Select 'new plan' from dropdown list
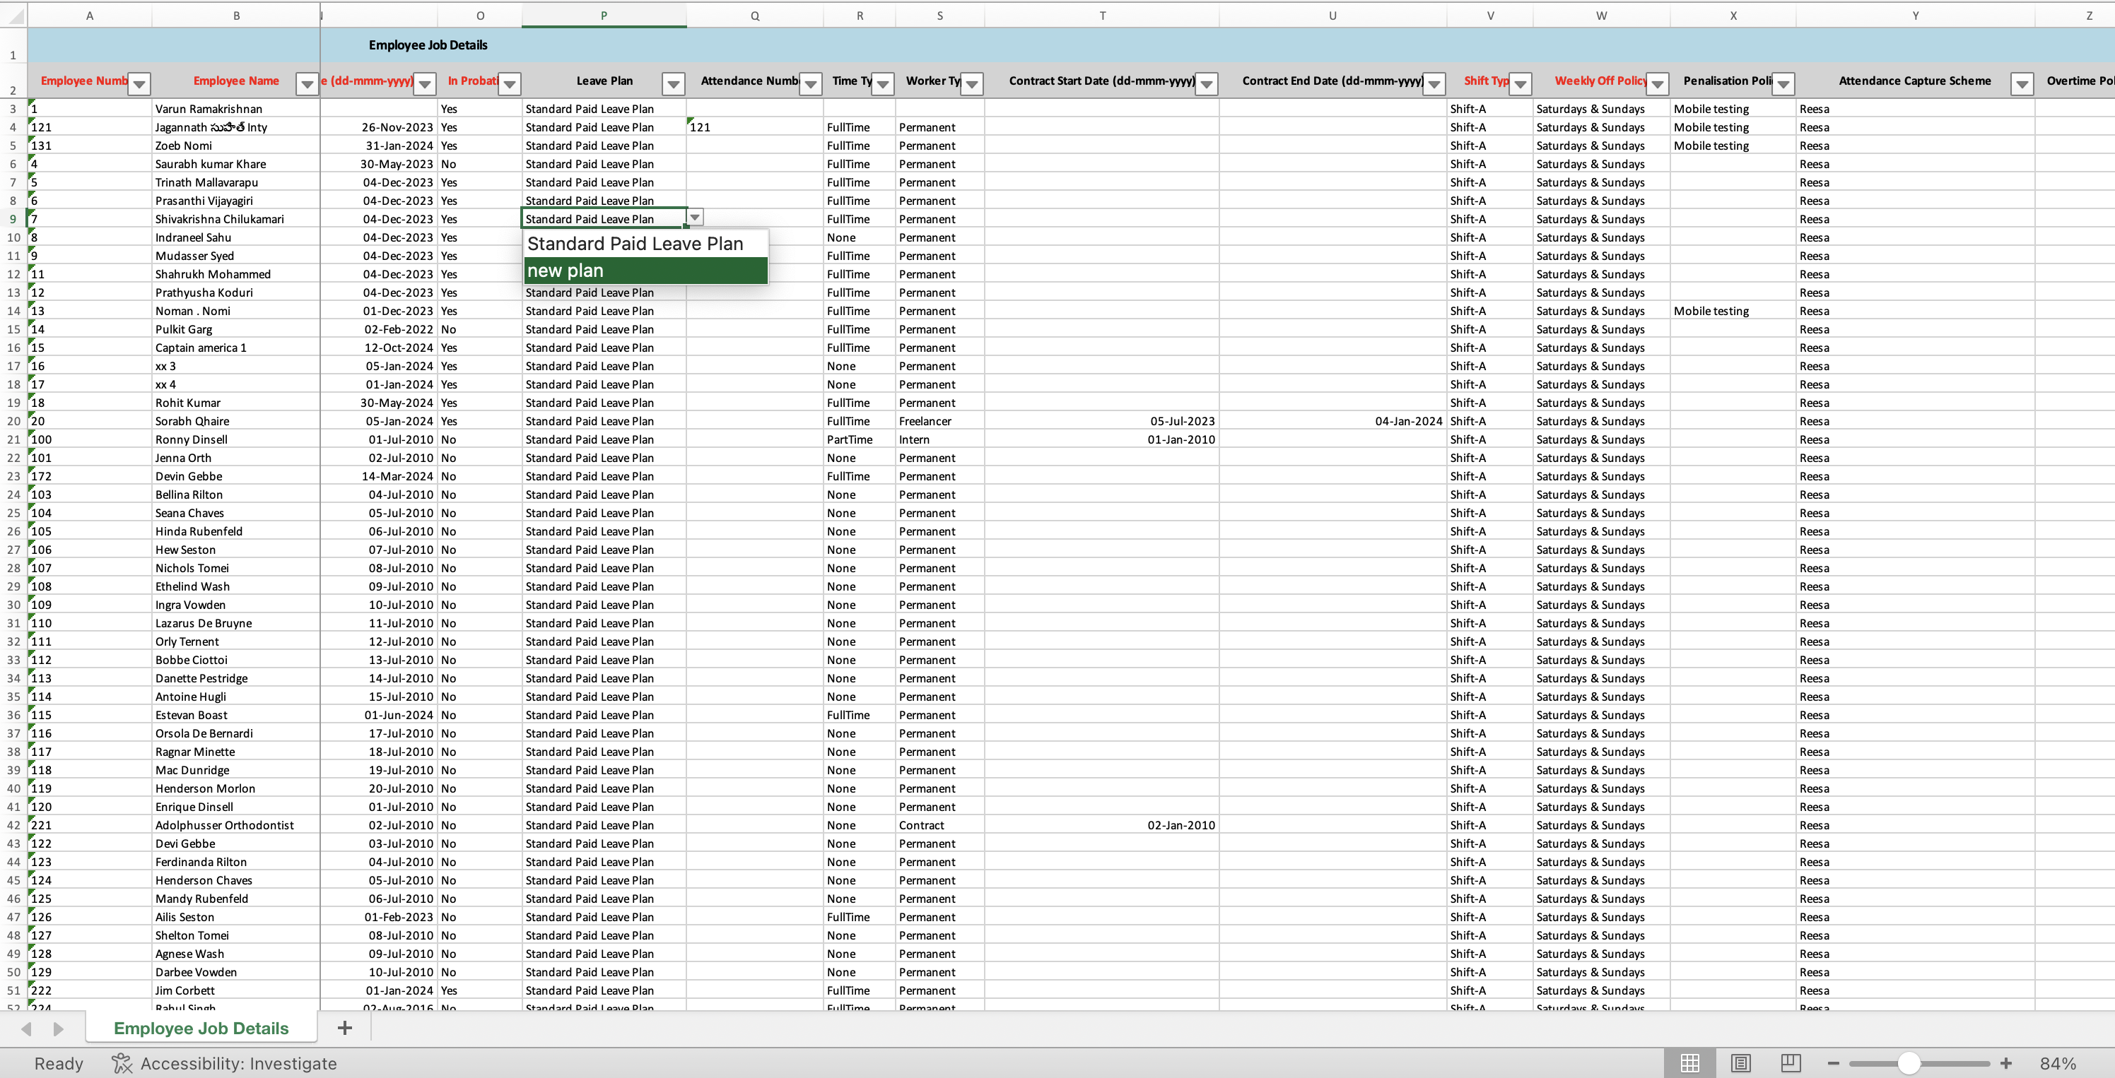Image resolution: width=2115 pixels, height=1078 pixels. (x=645, y=271)
